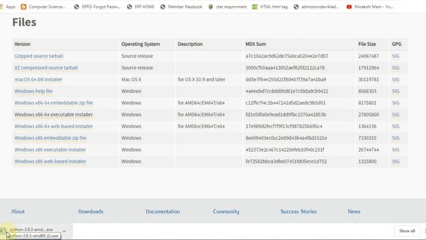Download Gzipped source tarball

(39, 56)
